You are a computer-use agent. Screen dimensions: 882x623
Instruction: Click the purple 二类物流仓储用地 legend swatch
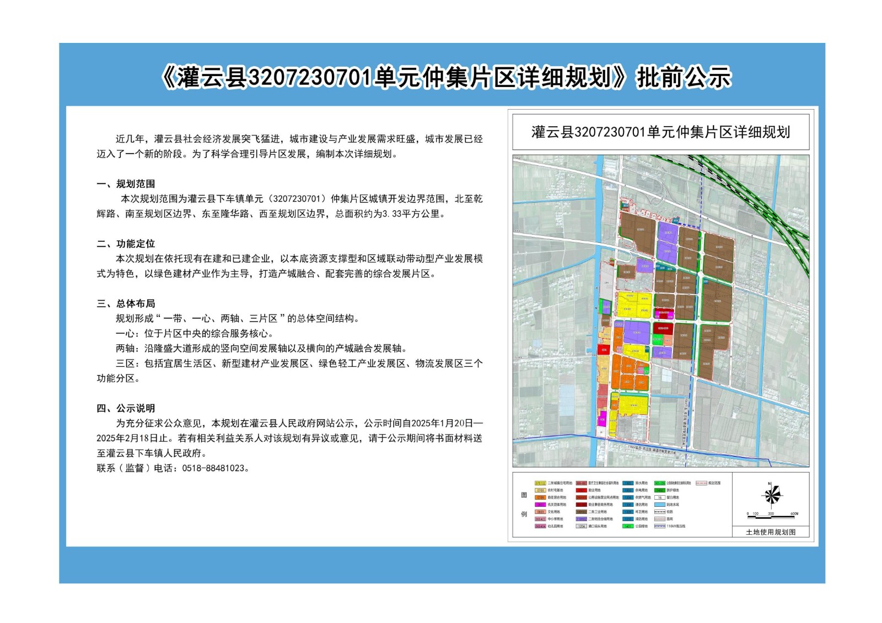click(581, 519)
